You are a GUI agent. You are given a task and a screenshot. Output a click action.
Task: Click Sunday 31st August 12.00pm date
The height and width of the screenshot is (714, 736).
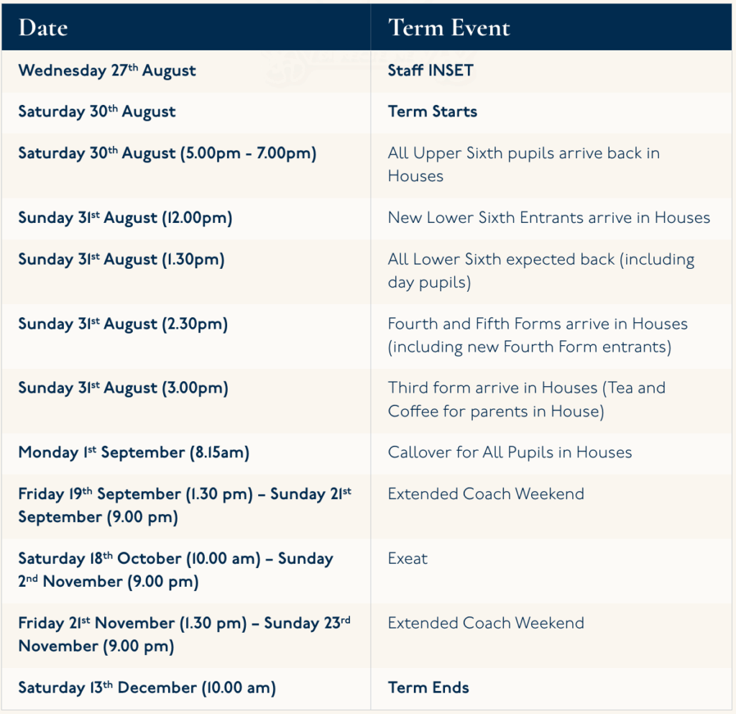click(125, 219)
